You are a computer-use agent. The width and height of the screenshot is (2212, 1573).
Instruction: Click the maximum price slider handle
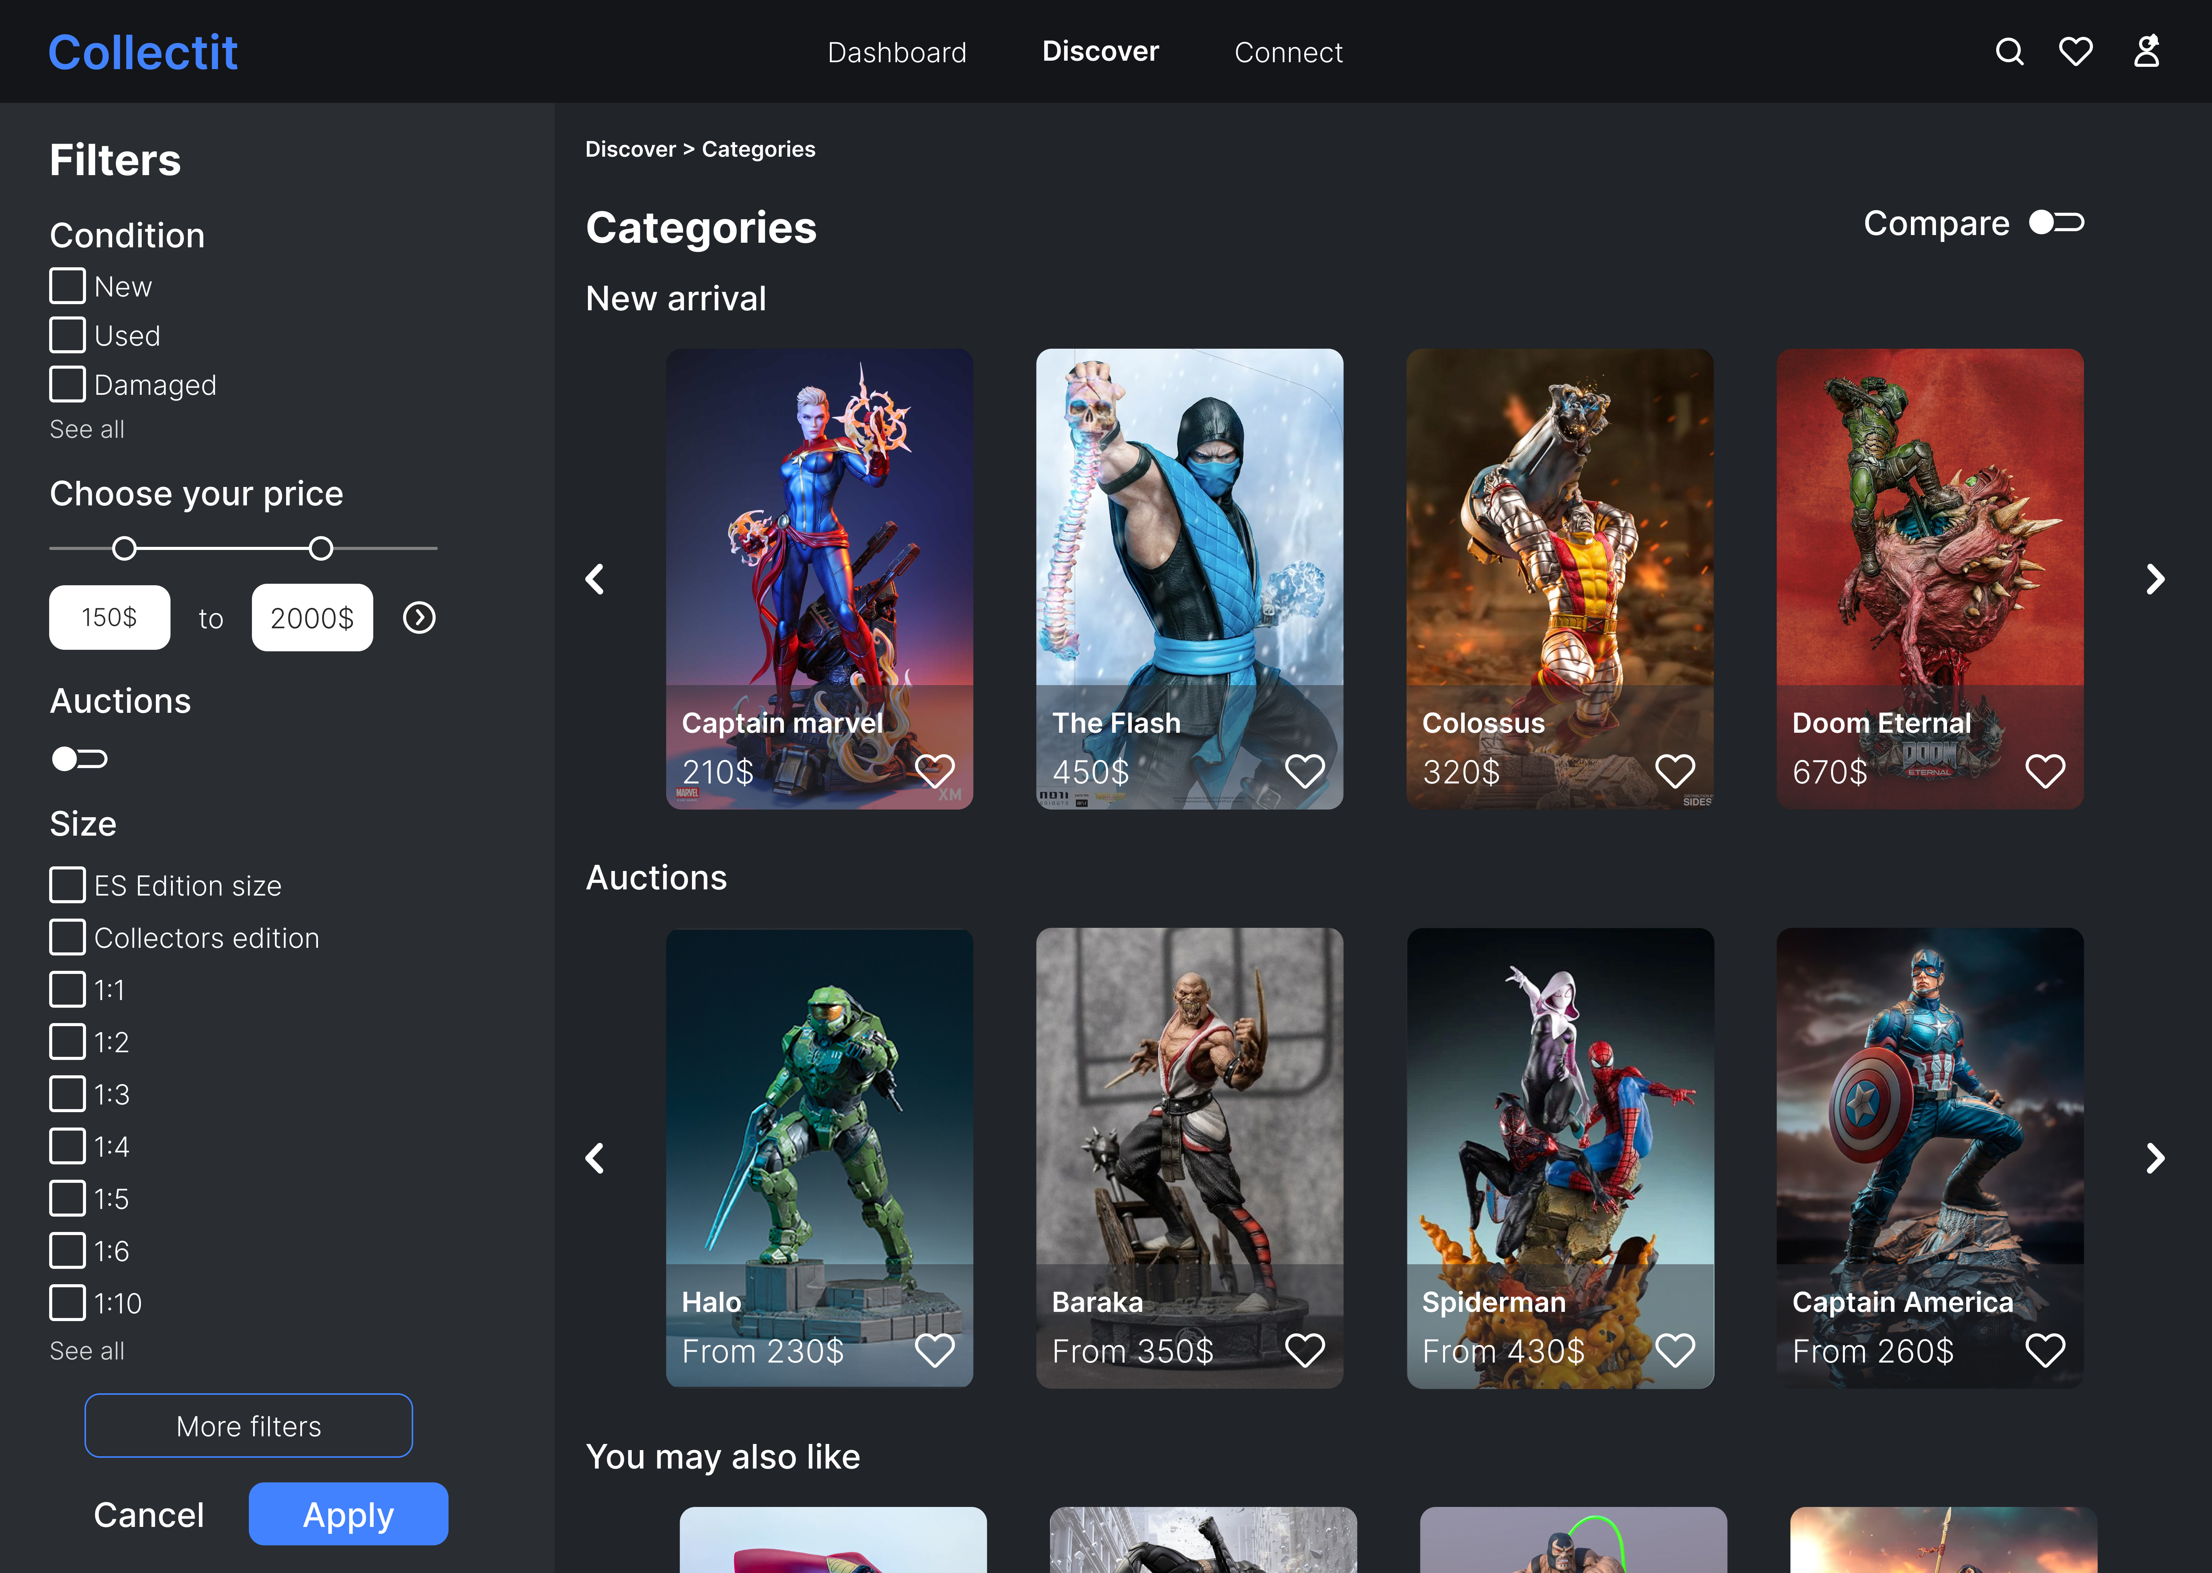(321, 548)
